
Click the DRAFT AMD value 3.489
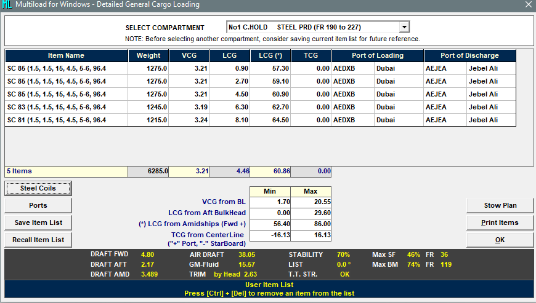(149, 274)
